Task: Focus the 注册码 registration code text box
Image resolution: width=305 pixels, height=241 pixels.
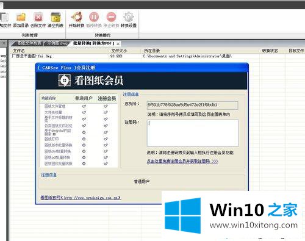Action: [x=193, y=133]
